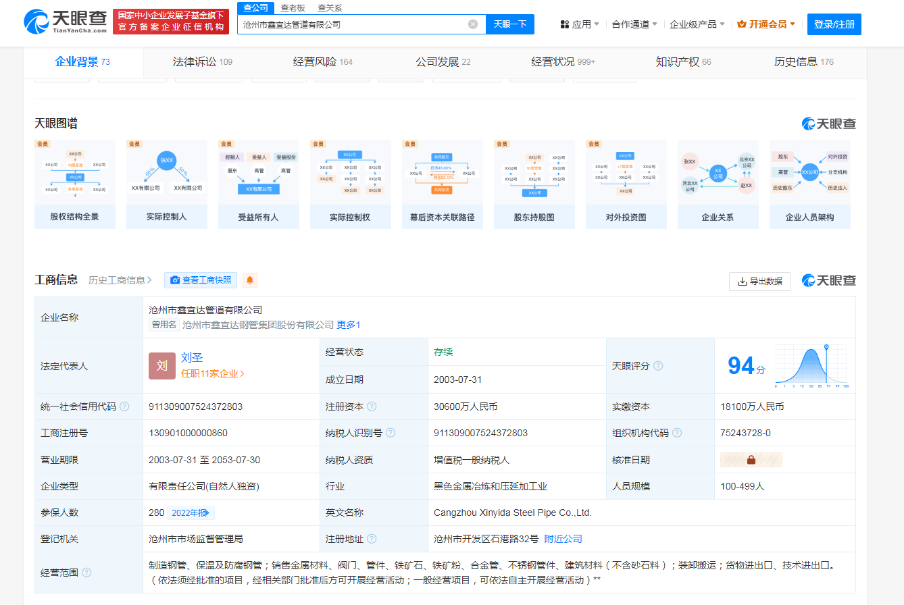
Task: Open the 受益所有人 graph card
Action: (x=259, y=184)
